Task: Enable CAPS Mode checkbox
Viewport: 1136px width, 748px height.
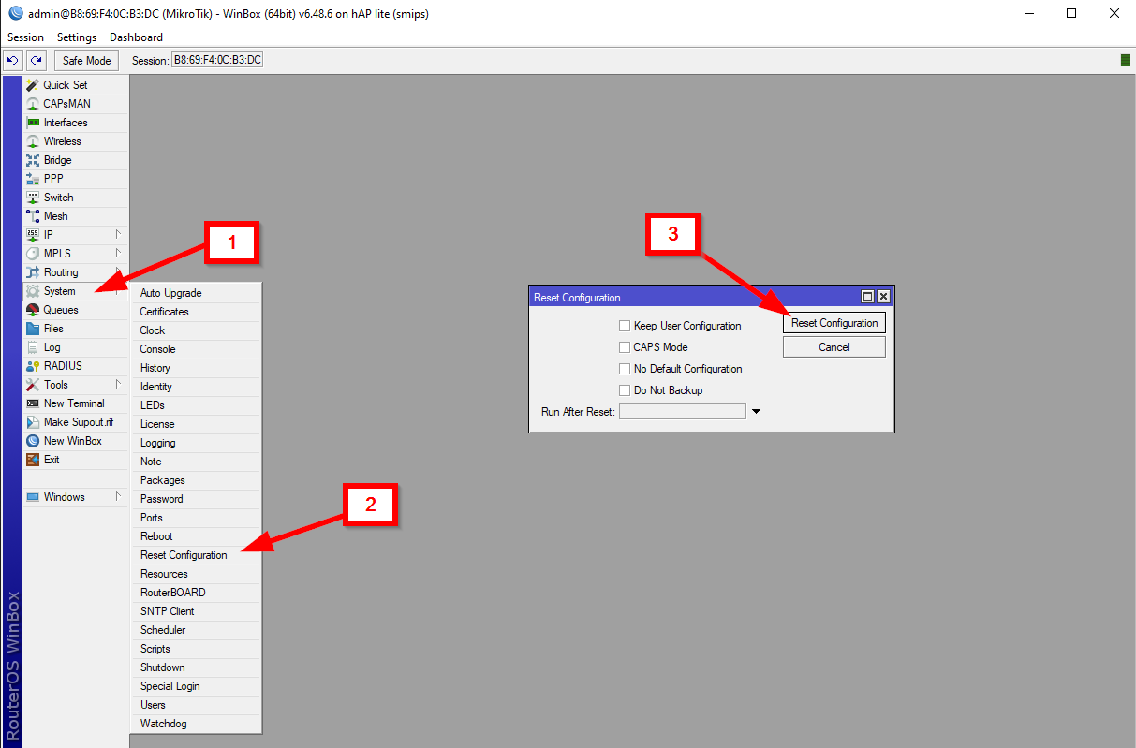Action: point(625,347)
